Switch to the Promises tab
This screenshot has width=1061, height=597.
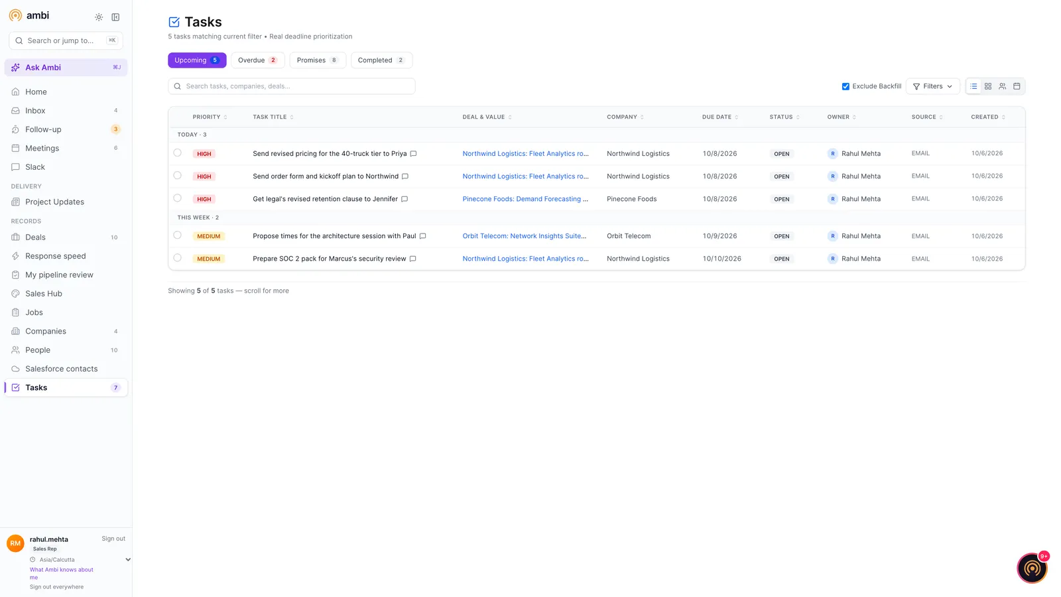[318, 60]
